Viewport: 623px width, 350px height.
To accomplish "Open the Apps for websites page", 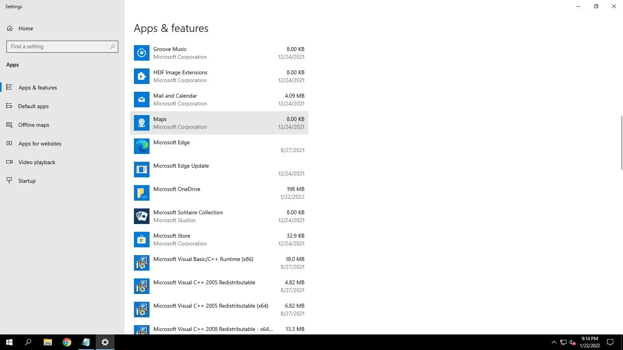I will 62,143.
